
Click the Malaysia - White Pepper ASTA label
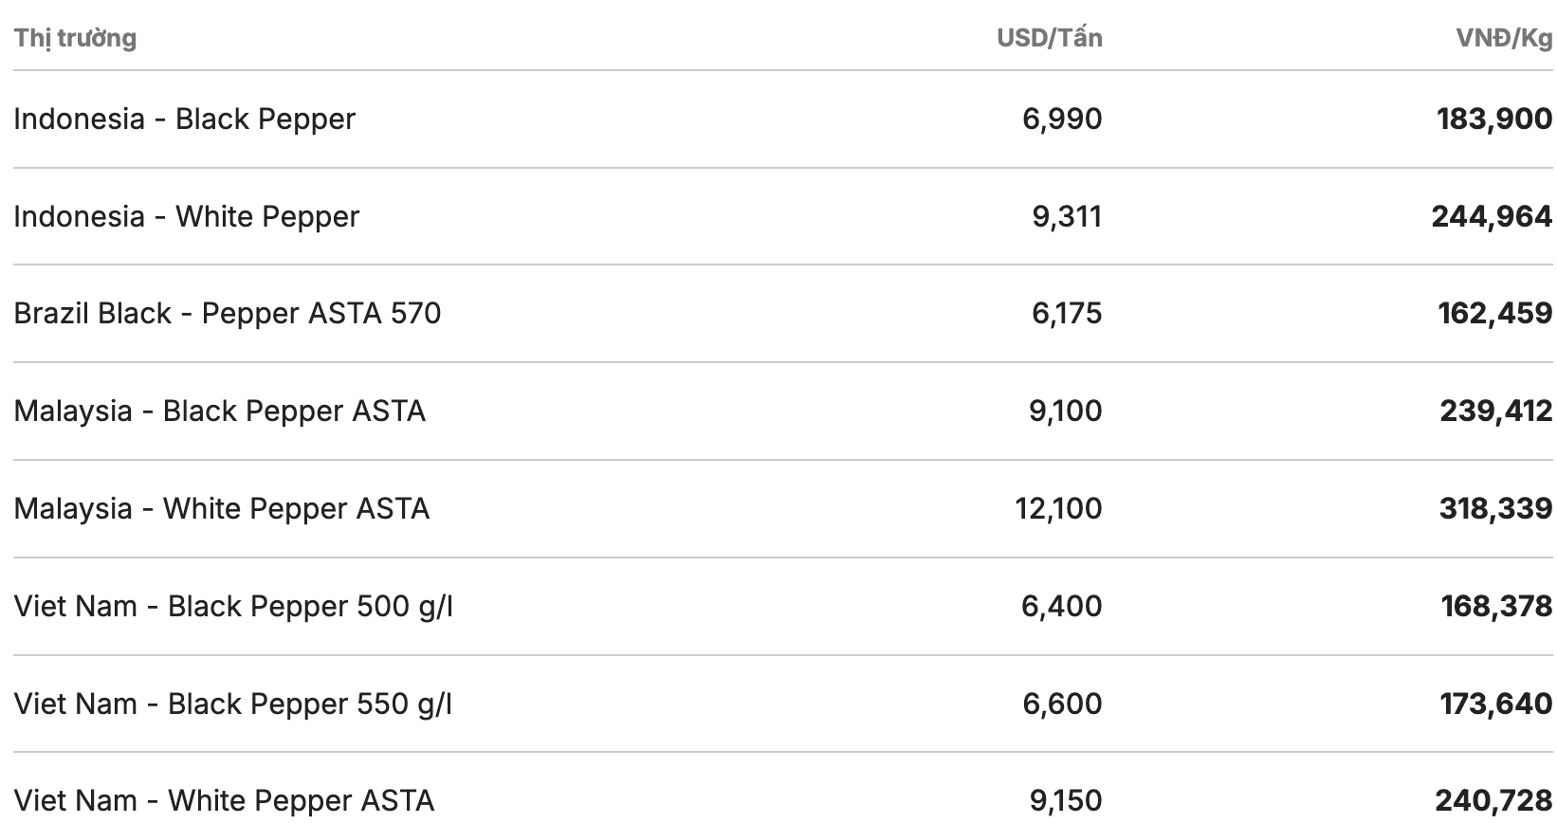point(221,509)
